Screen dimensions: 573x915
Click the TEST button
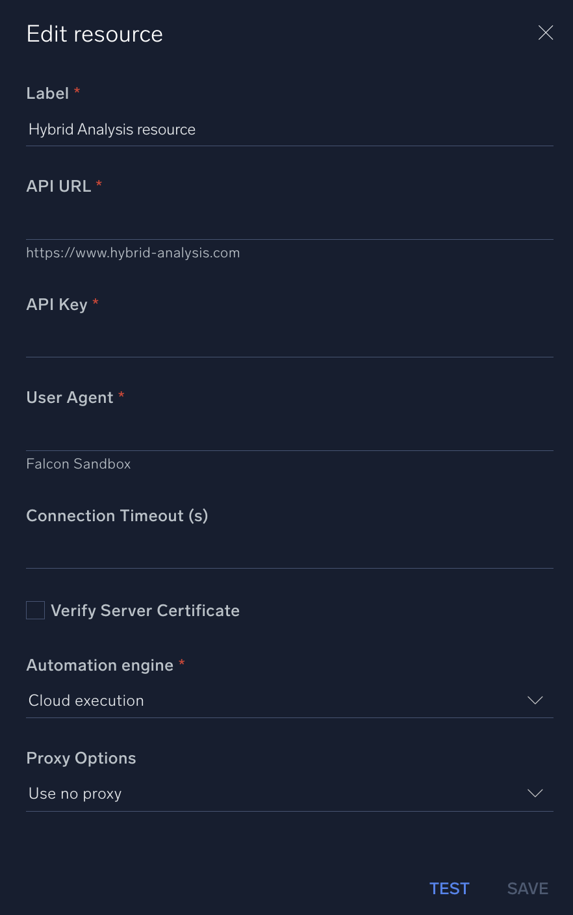click(x=449, y=888)
